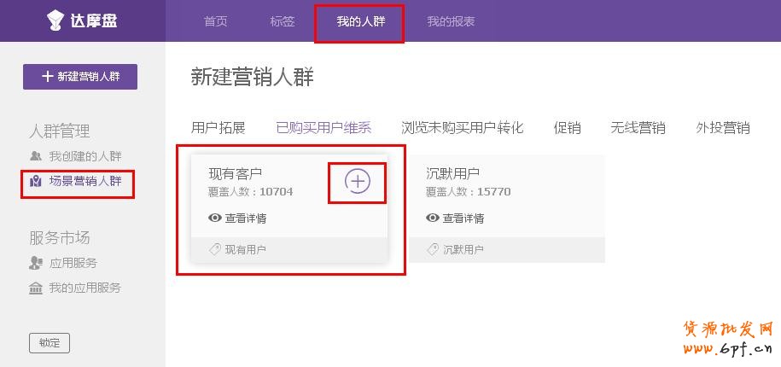Click the 沉默用户 tag icon
Viewport: 781px width, 367px height.
click(433, 249)
